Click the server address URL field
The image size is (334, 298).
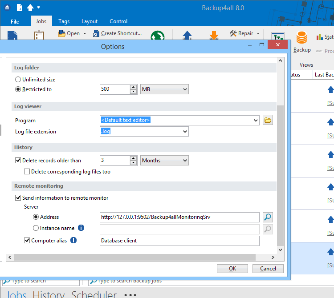[179, 217]
